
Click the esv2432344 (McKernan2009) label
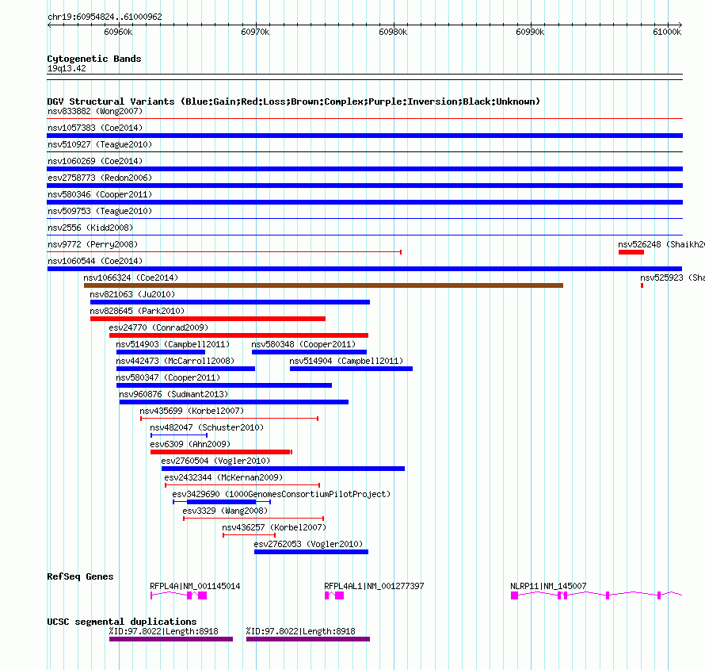(x=223, y=477)
